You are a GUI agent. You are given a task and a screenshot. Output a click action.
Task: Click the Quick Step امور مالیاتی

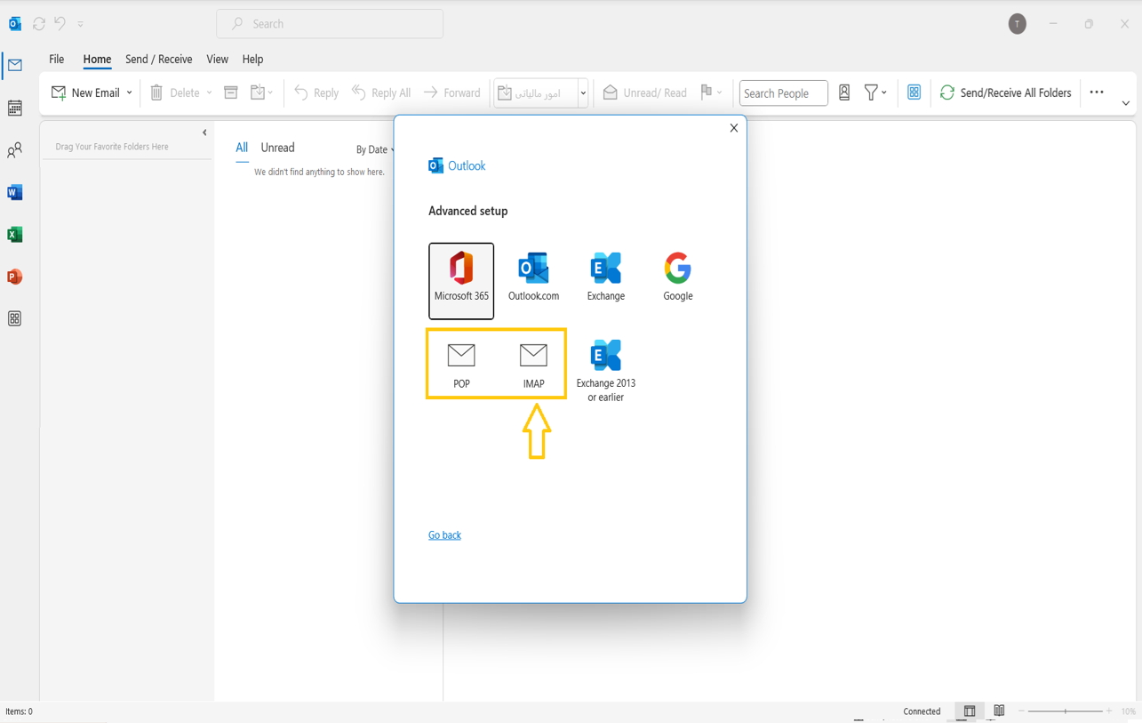(x=536, y=92)
